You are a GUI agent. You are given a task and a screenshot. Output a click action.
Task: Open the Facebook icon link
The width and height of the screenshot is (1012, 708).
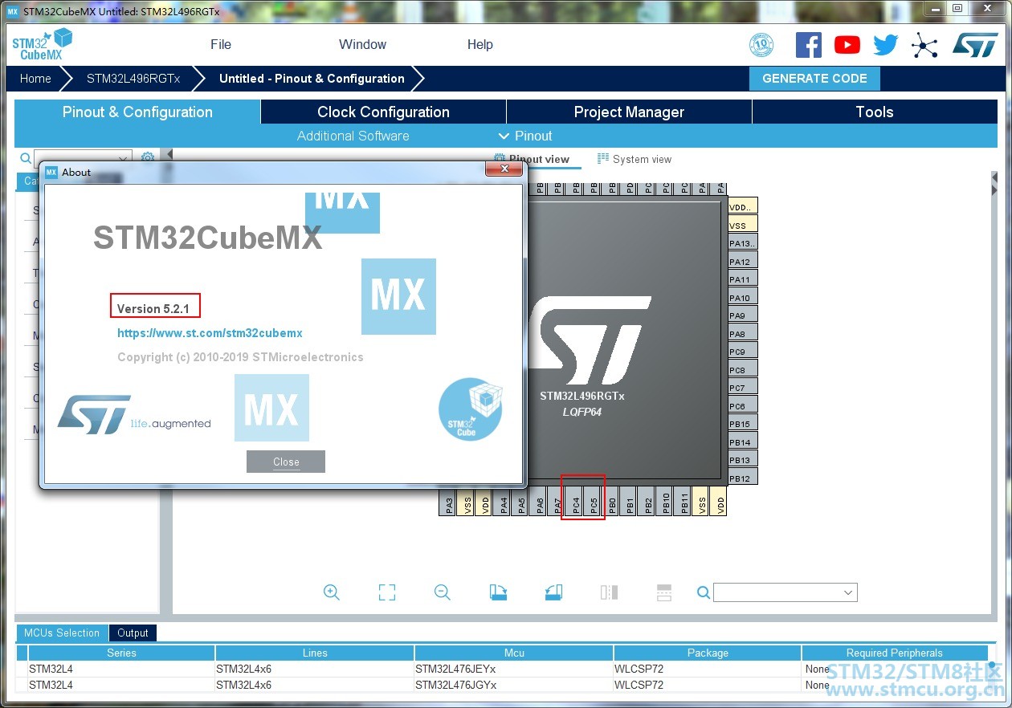[809, 45]
